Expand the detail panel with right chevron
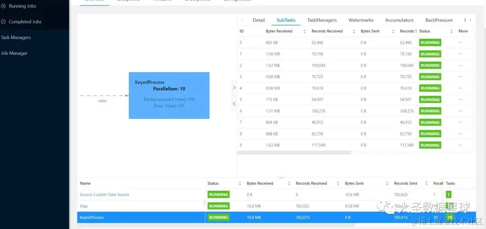 pos(234,88)
